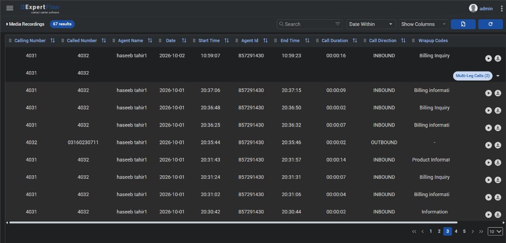Download recording of 20:31:02 call
Viewport: 506px width, 243px height.
tap(498, 197)
